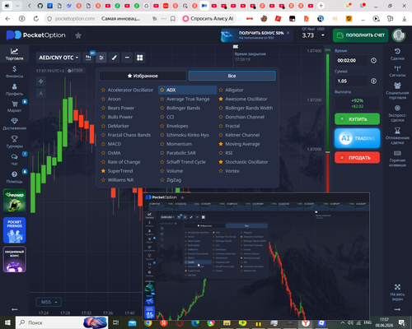Screen dimensions: 412x329
Task: Unfavorite the SuperTrend star
Action: coord(103,171)
